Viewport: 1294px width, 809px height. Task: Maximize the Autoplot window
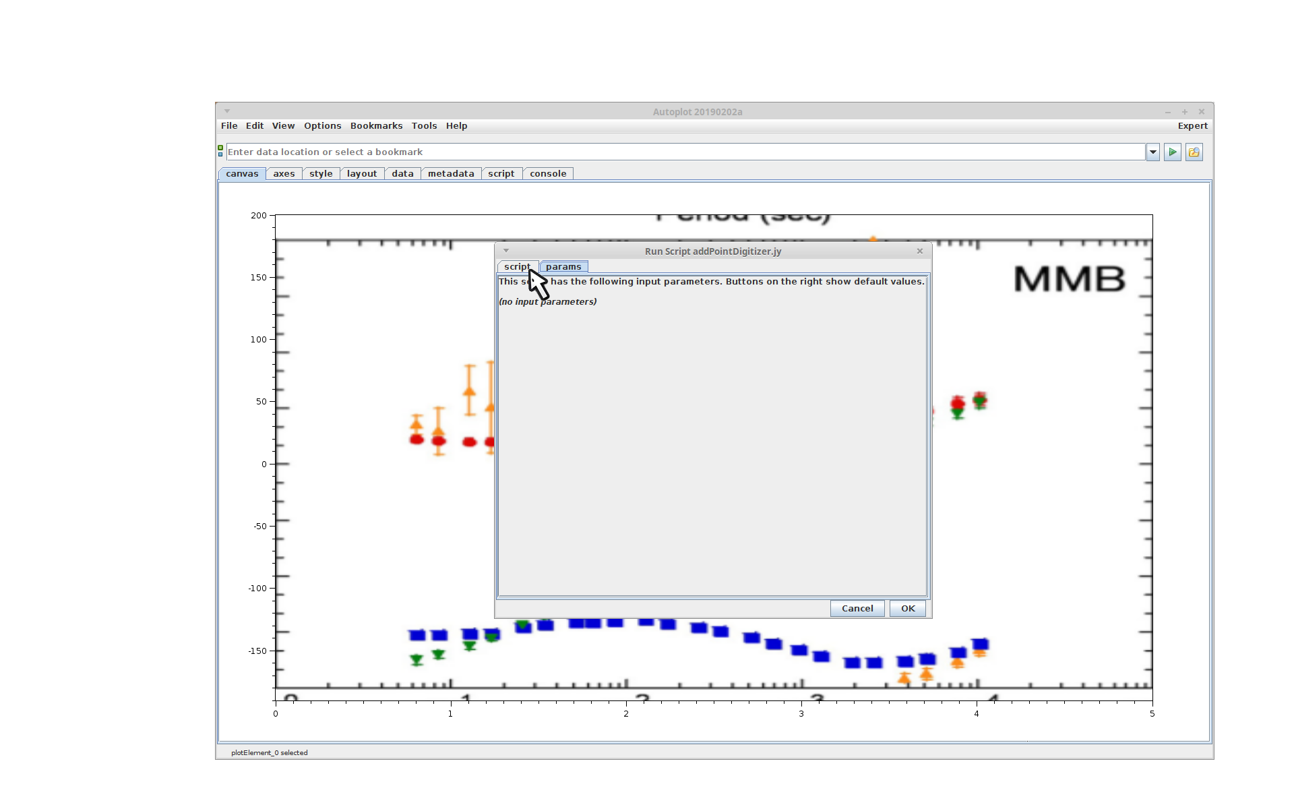point(1185,112)
